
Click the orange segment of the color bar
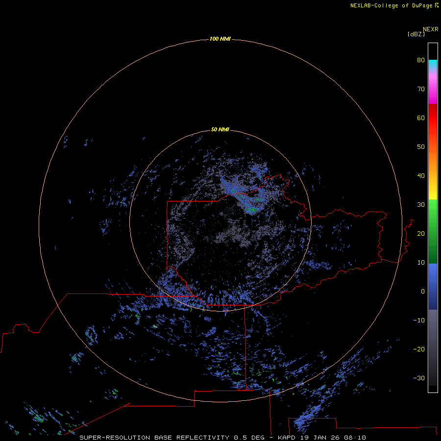click(x=433, y=162)
